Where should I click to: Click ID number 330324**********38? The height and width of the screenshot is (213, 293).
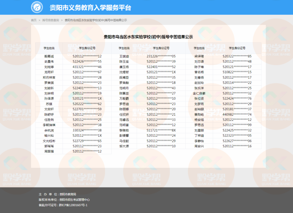(87, 130)
